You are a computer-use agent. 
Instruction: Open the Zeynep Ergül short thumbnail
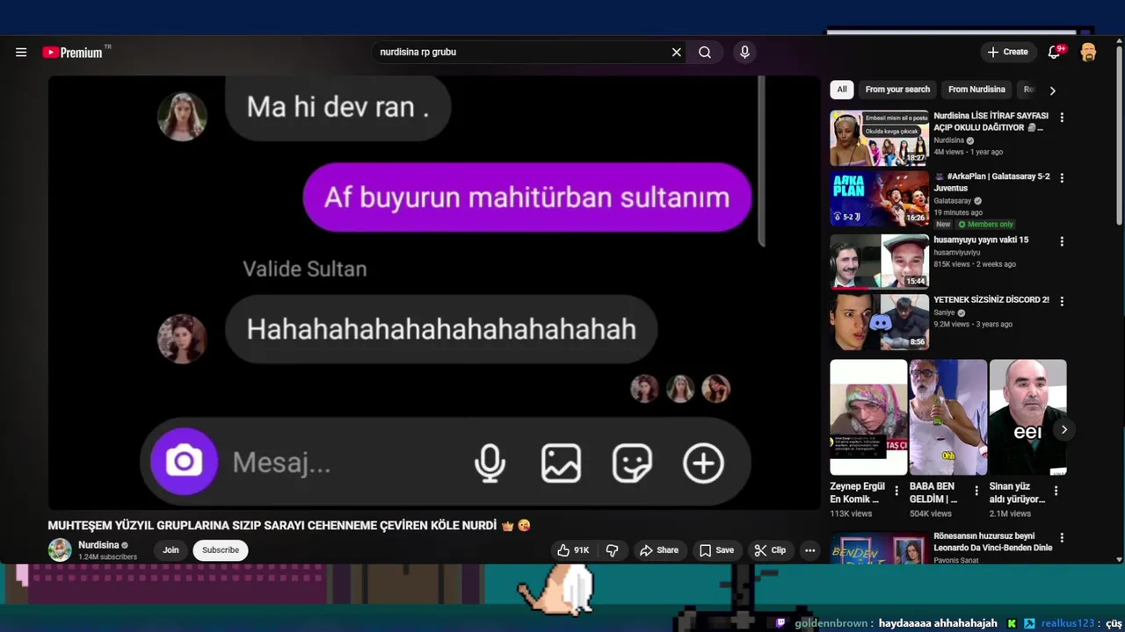(868, 417)
